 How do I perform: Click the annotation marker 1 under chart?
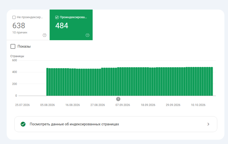point(118,99)
